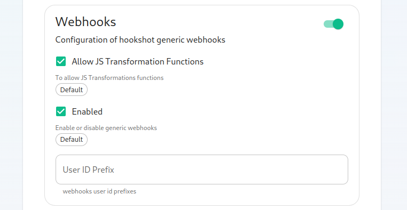Click Enable or disable generic webhooks hint
Viewport: 407px width, 210px height.
tap(106, 128)
